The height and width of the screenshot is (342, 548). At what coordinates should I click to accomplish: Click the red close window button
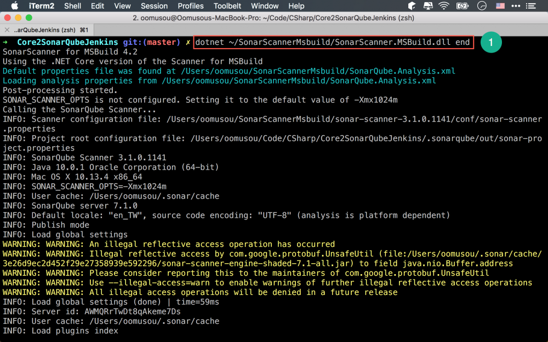click(x=7, y=18)
